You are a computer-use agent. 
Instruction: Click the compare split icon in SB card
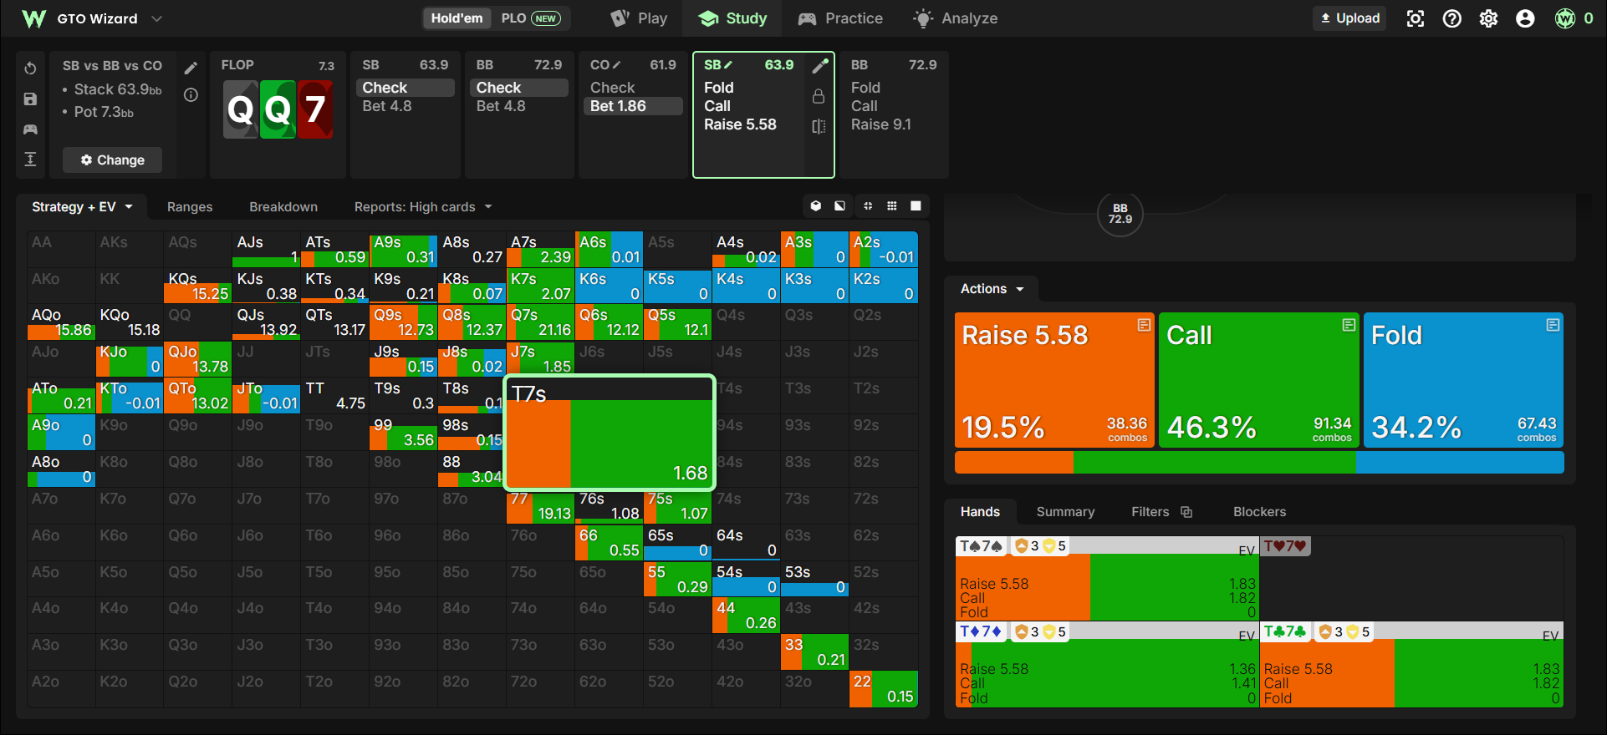point(819,126)
